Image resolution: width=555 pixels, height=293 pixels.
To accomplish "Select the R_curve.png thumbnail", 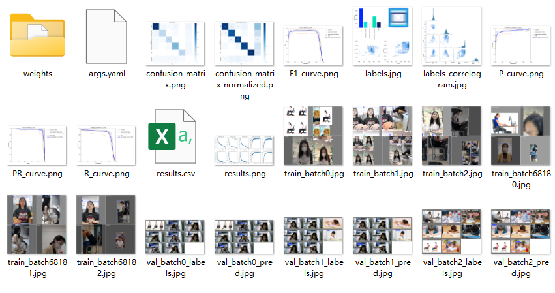I will coord(106,146).
